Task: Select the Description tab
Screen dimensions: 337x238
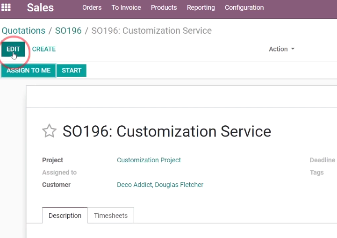Action: coord(65,216)
